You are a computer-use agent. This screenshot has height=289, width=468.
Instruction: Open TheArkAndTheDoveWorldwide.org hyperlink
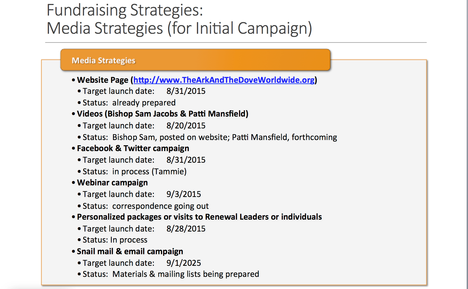[x=224, y=80]
